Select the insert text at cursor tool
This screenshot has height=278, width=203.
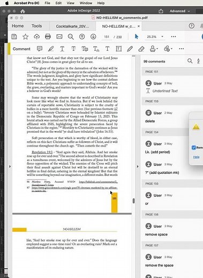pyautogui.click(x=96, y=49)
